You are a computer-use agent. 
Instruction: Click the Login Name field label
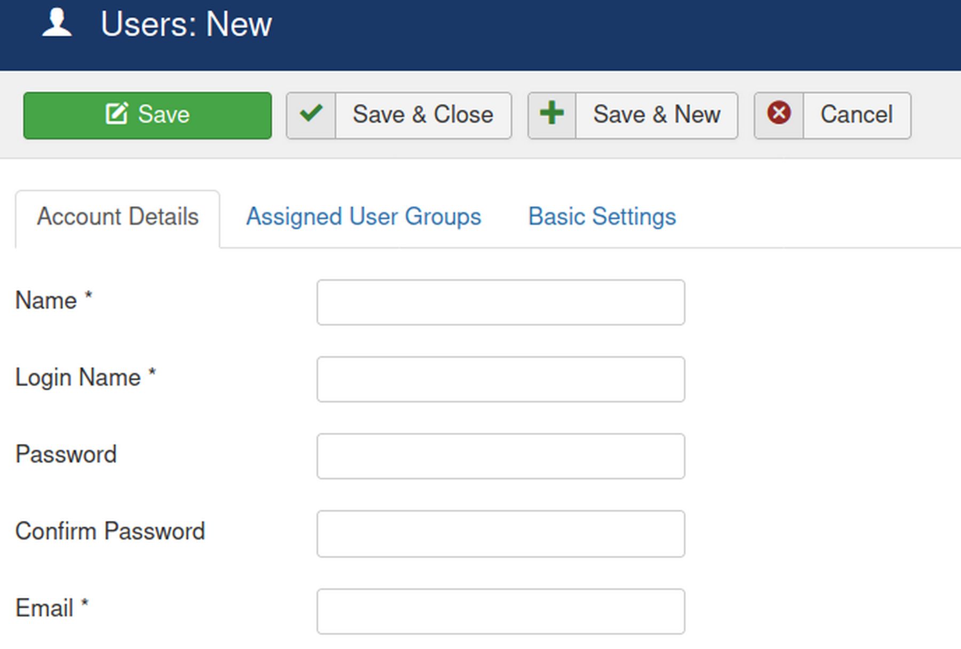click(x=78, y=378)
